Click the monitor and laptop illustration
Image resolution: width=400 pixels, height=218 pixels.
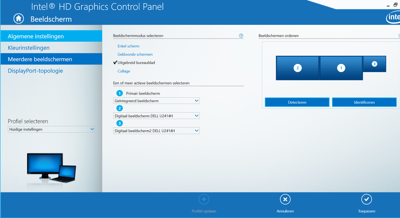click(x=51, y=168)
